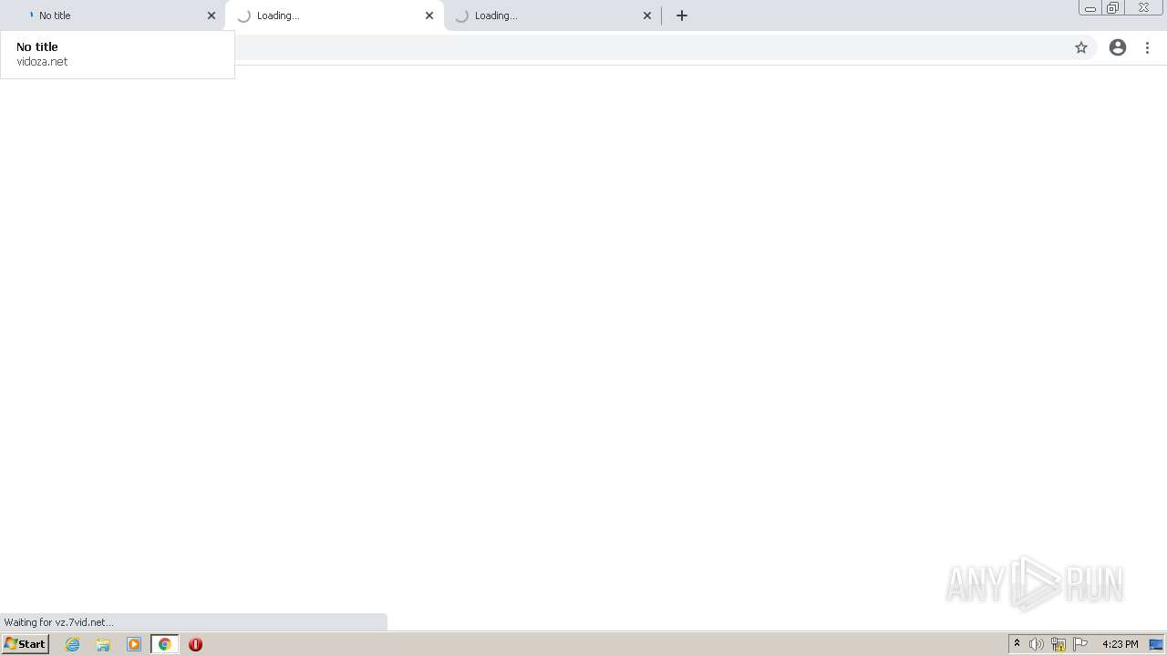The width and height of the screenshot is (1167, 656).
Task: Launch Internet Explorer from the taskbar
Action: coord(73,644)
